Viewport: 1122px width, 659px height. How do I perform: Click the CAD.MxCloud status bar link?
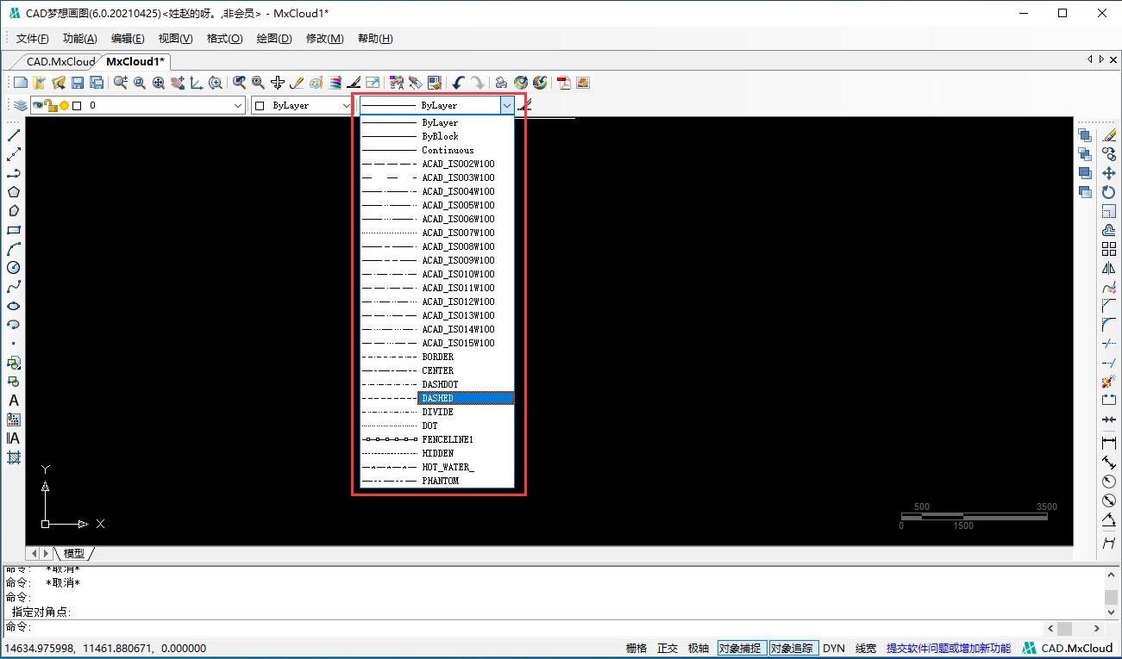(1068, 648)
